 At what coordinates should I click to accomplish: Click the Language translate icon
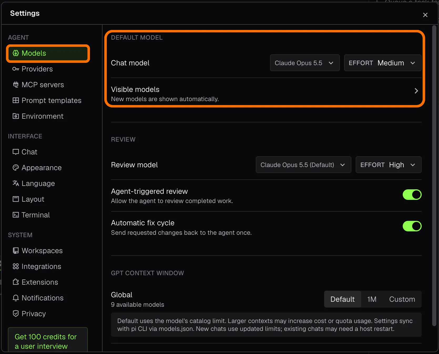tap(16, 183)
